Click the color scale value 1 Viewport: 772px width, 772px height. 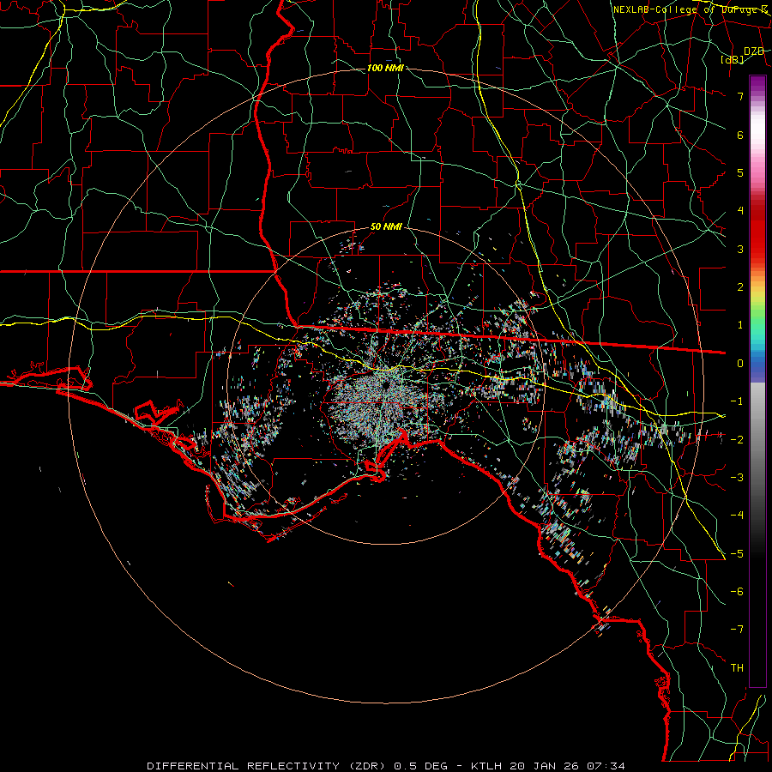coord(740,325)
